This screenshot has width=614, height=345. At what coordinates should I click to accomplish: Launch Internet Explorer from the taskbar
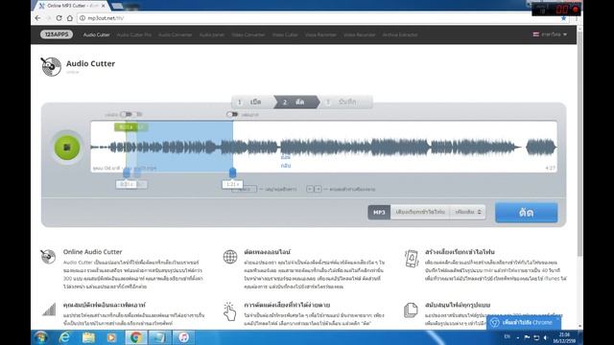(x=64, y=337)
